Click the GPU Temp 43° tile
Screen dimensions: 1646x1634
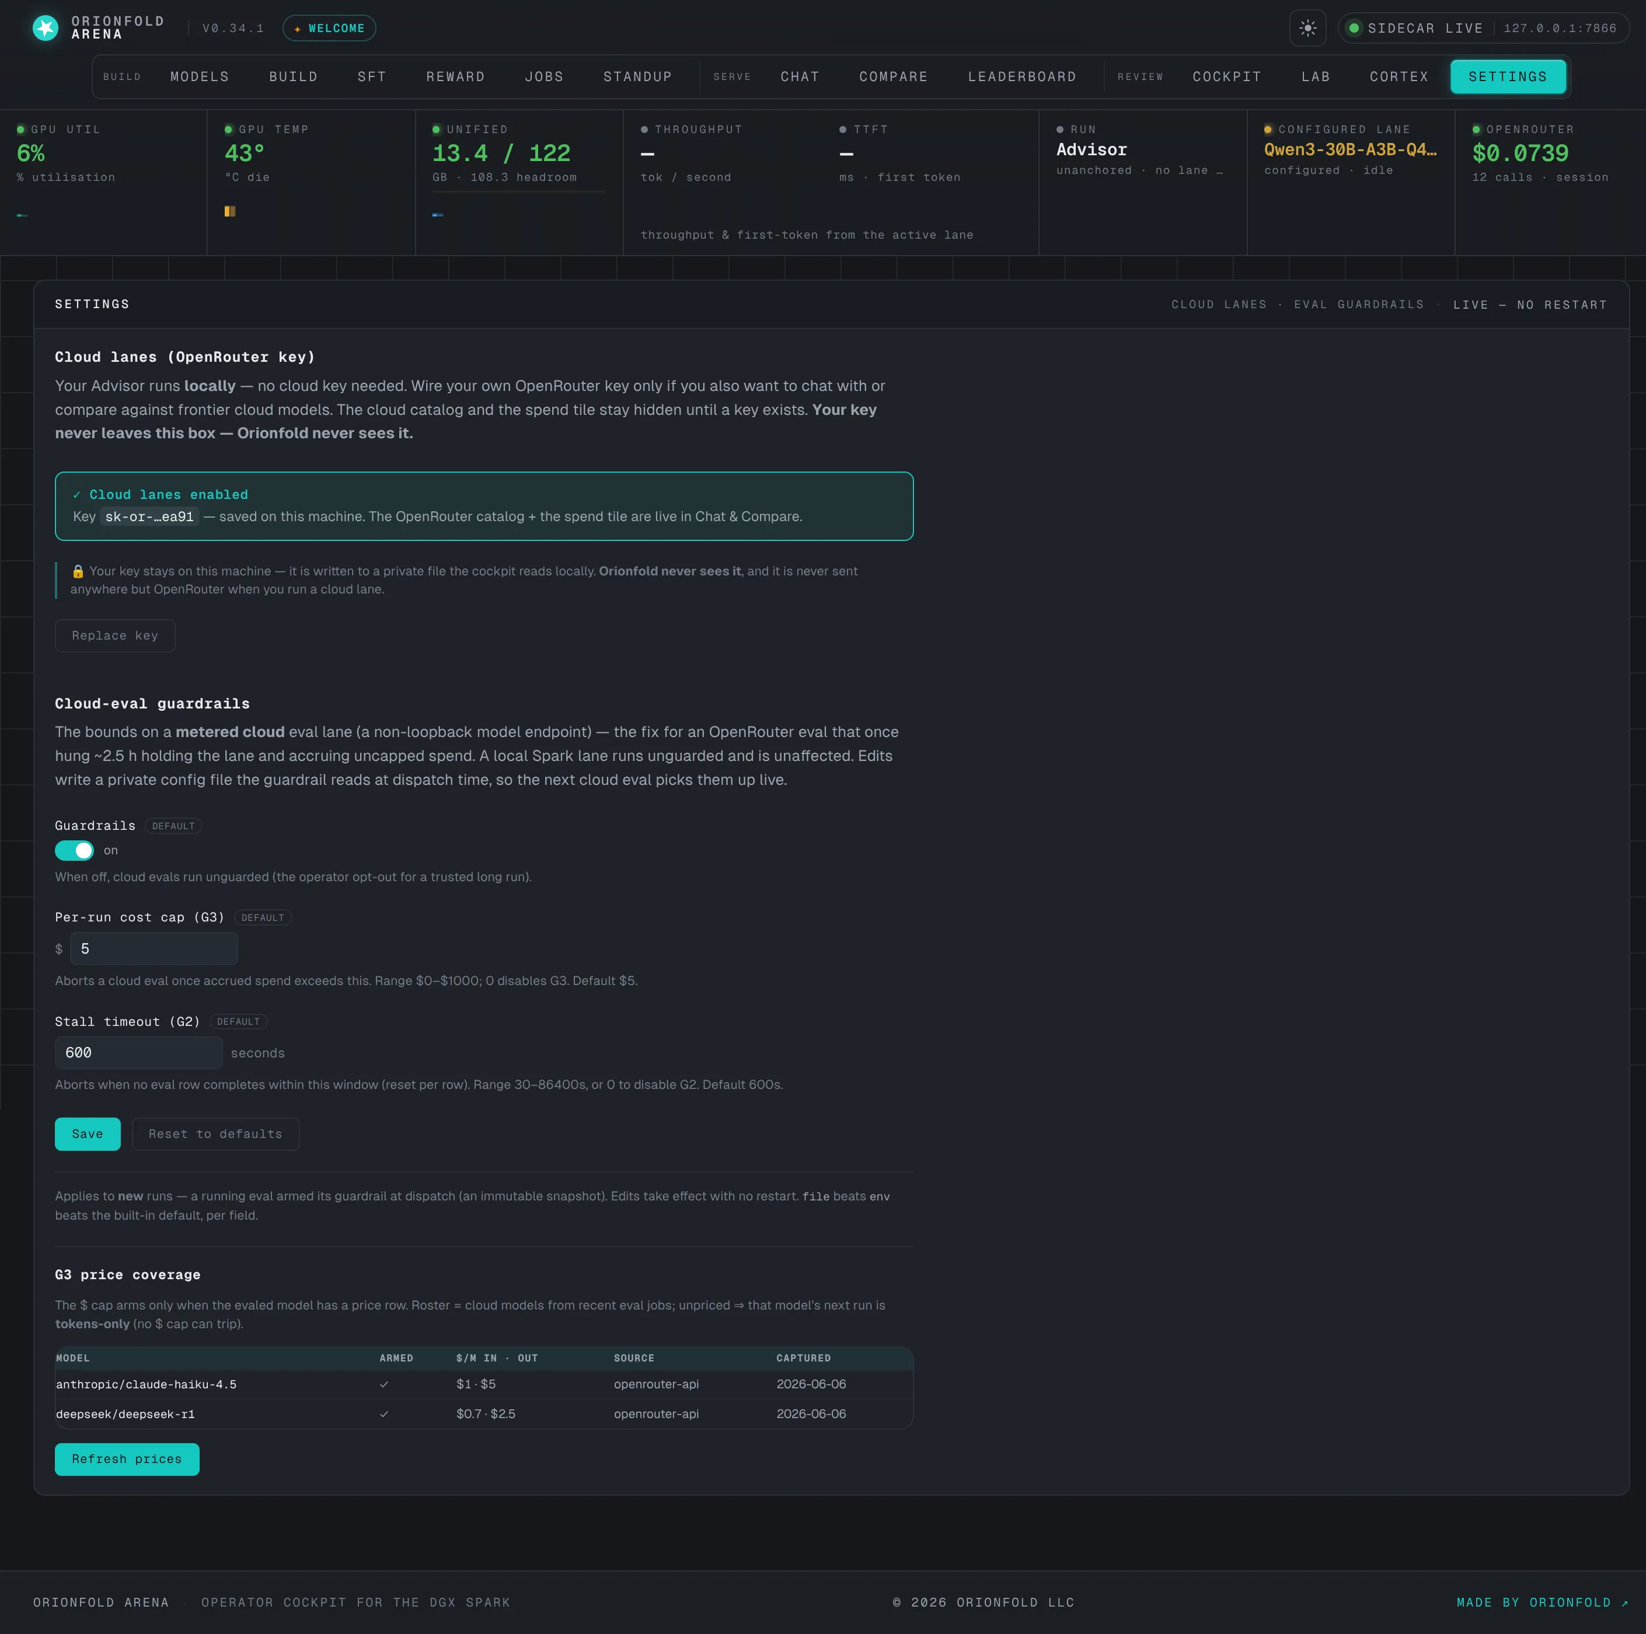311,182
